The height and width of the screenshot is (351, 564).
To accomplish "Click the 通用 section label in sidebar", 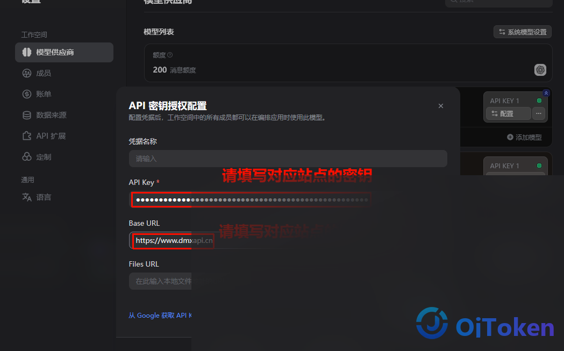I will [x=28, y=180].
